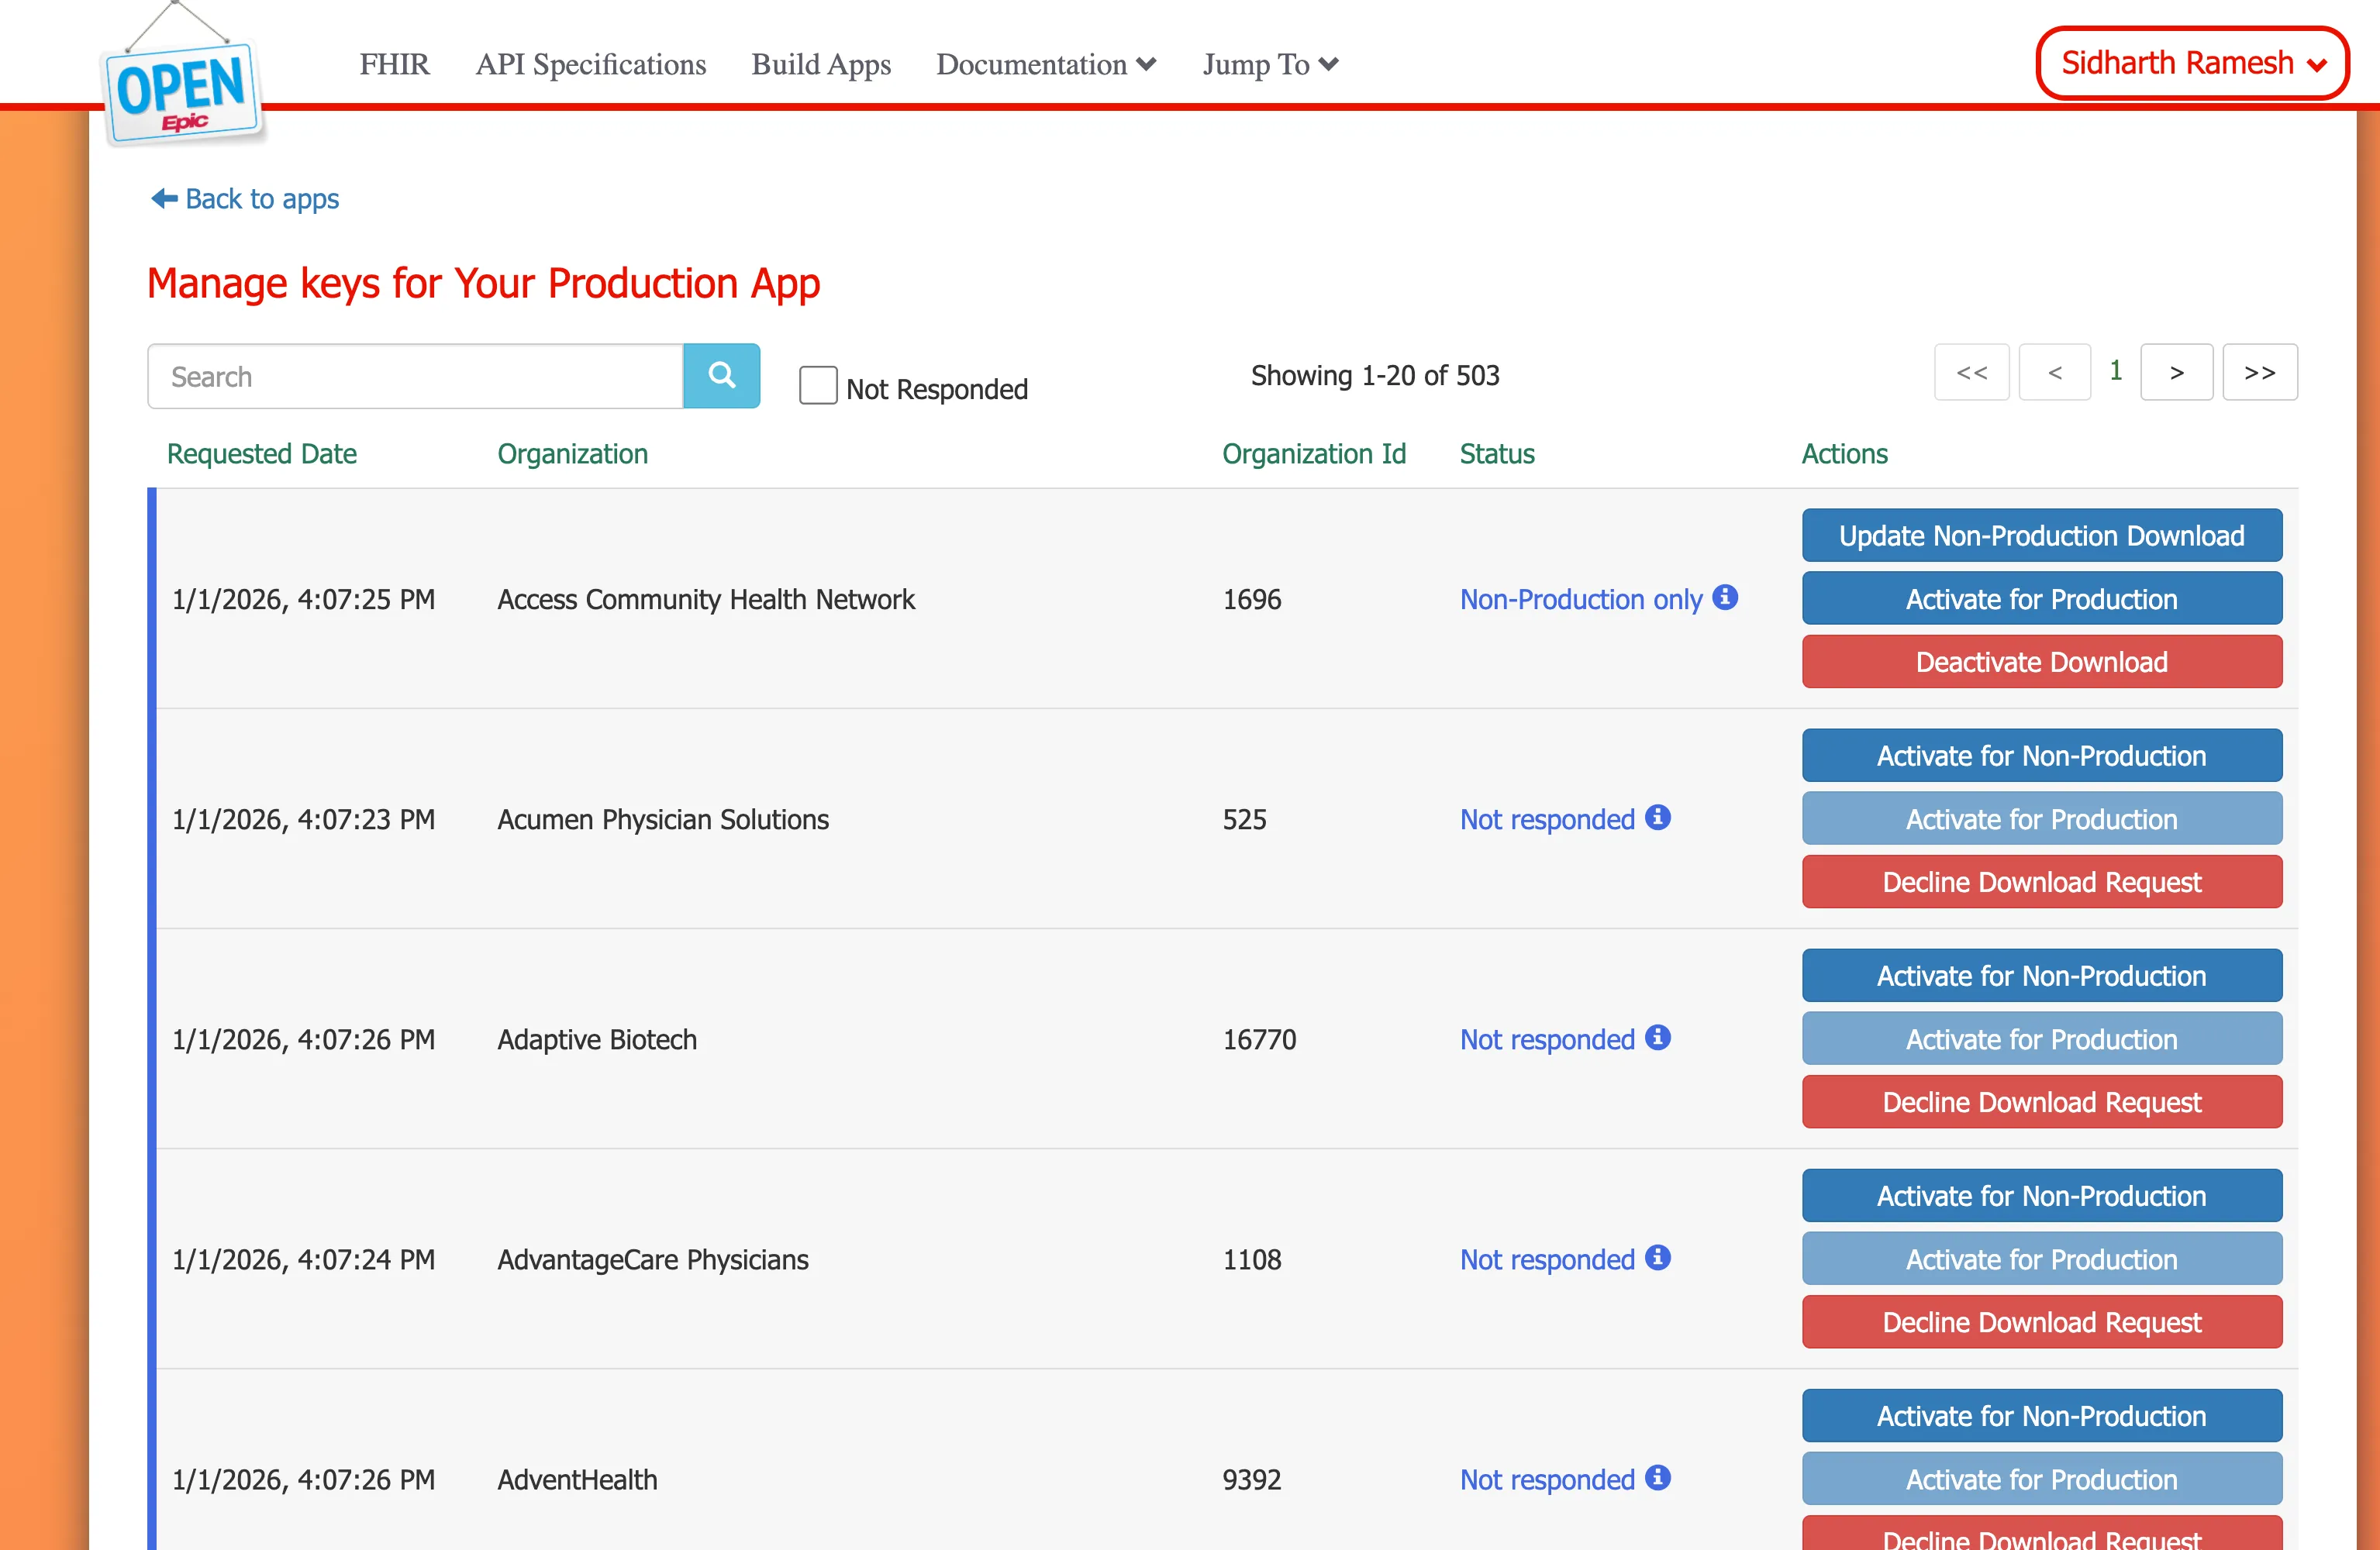
Task: Click Access Community Health Network organization name
Action: tap(706, 599)
